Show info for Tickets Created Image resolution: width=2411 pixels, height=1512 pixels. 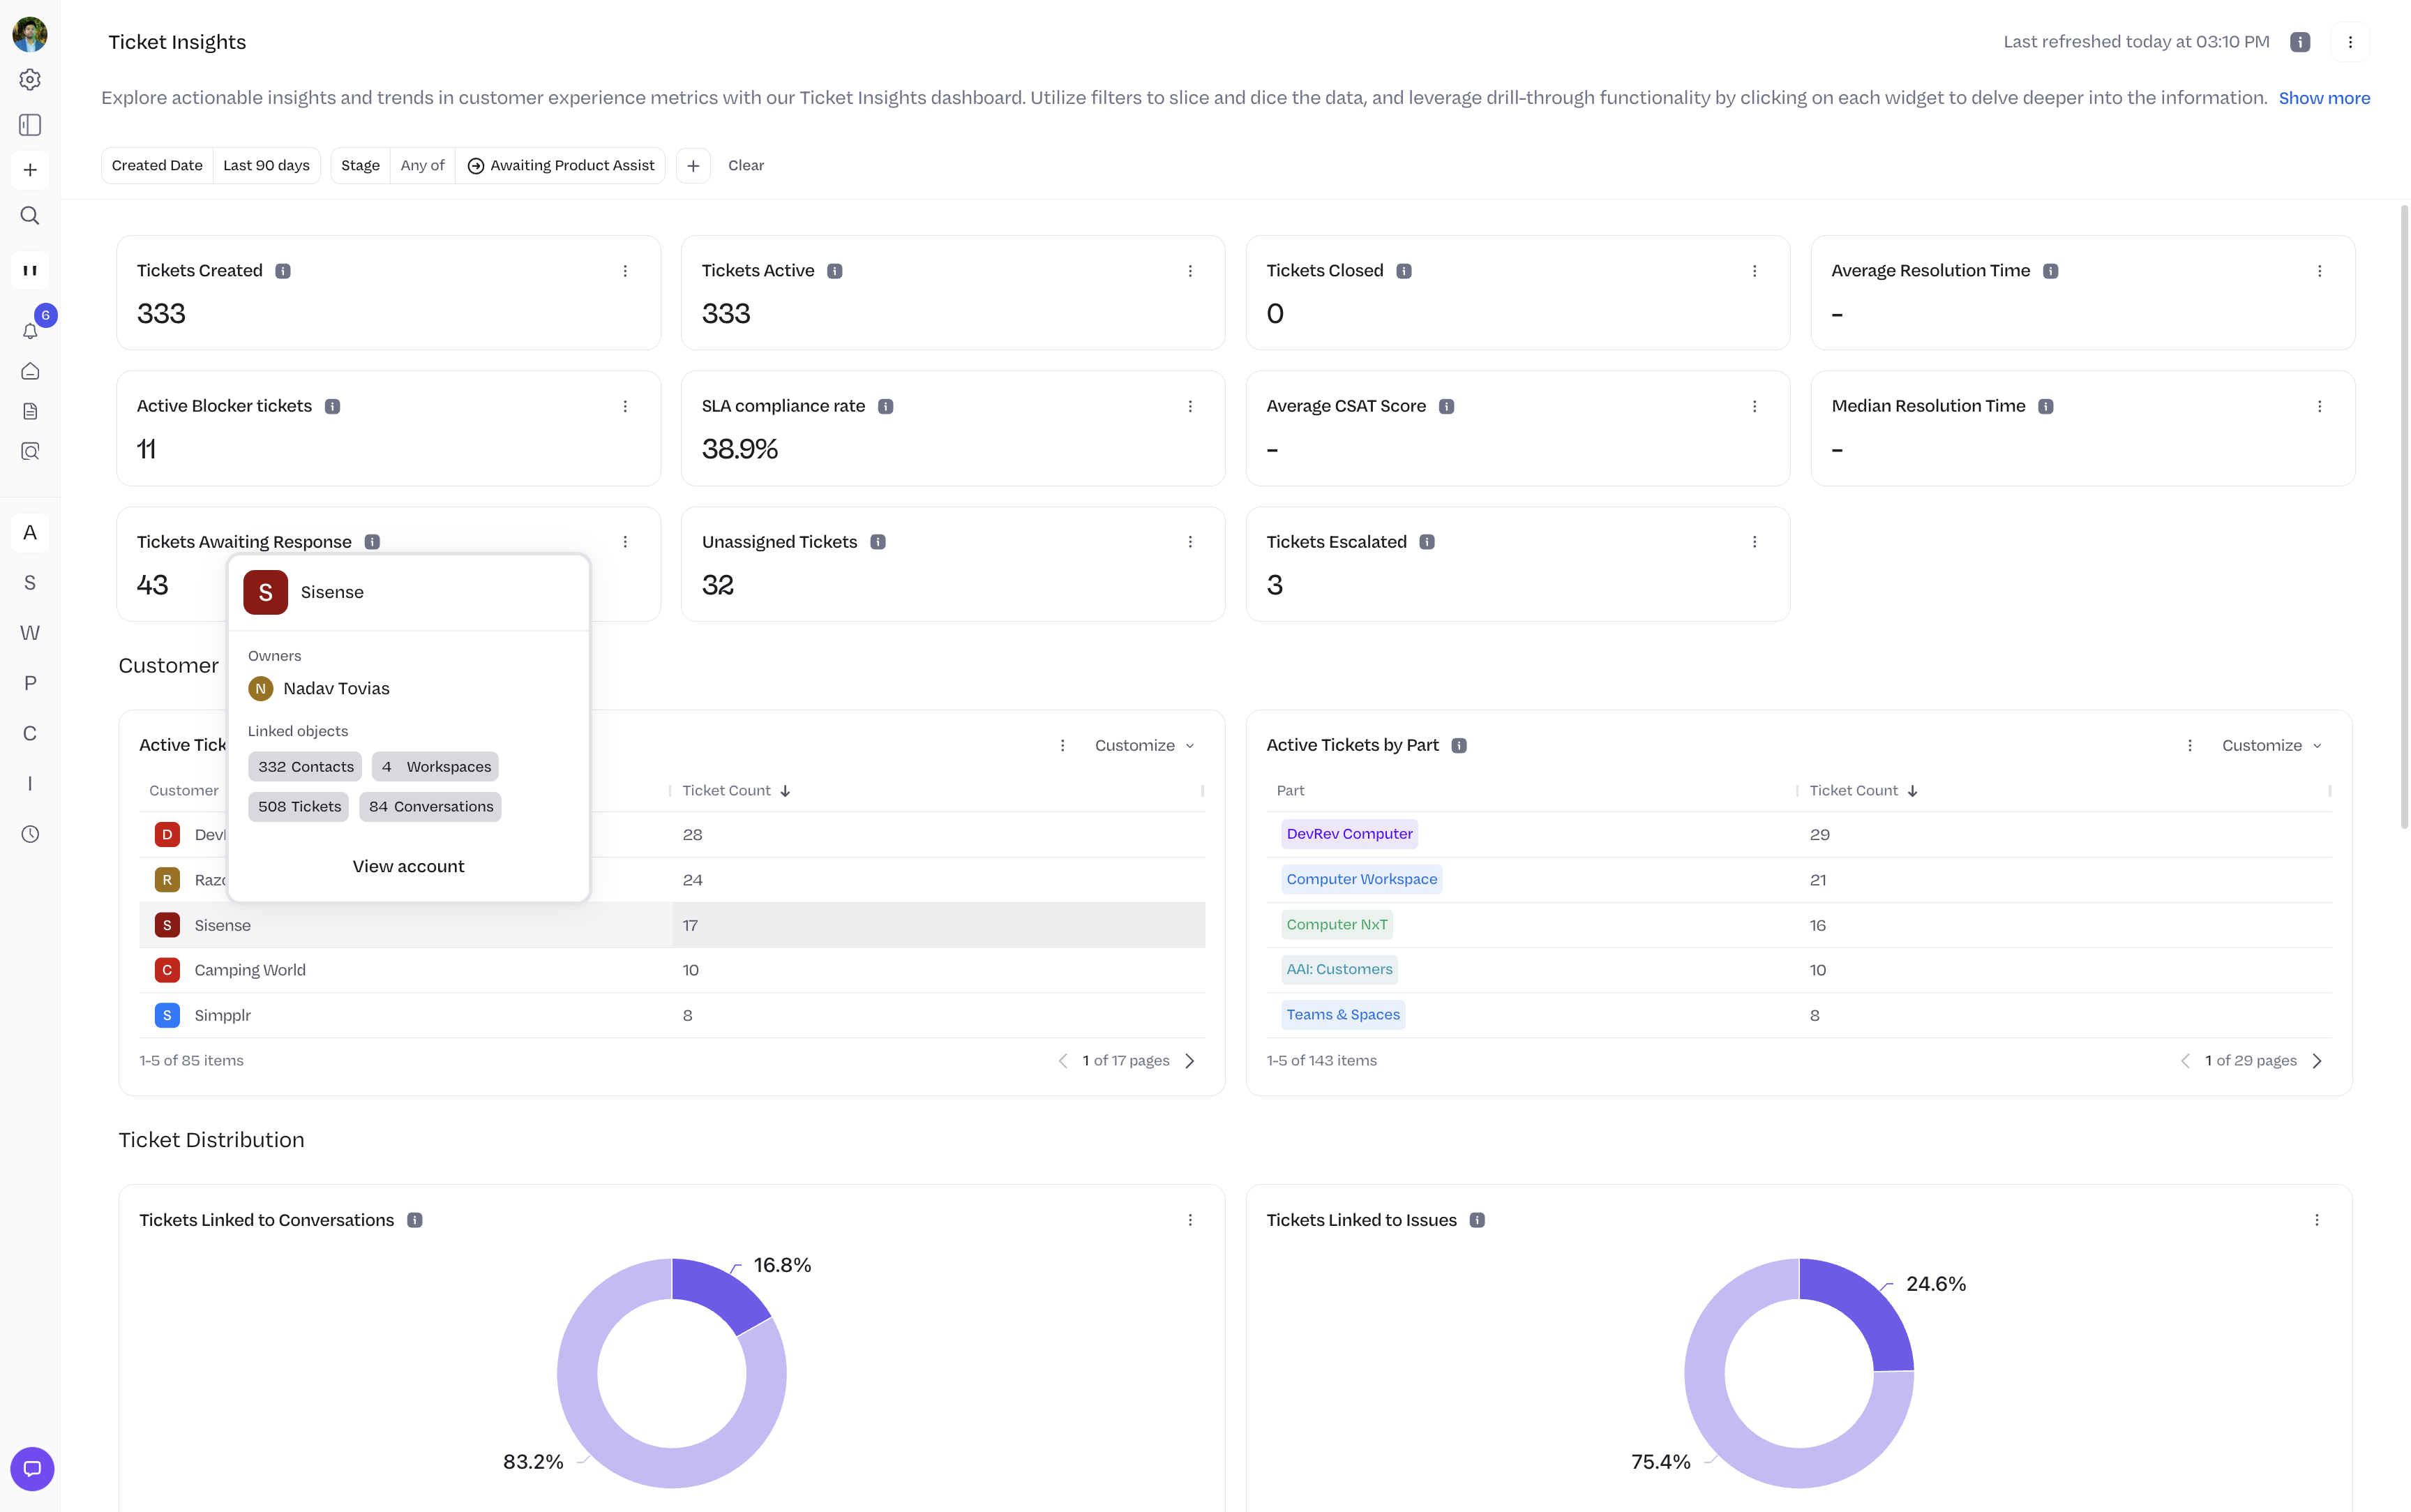coord(283,271)
